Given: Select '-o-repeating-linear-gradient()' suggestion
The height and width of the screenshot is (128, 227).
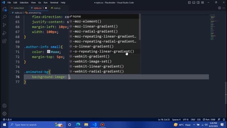Looking at the screenshot, I should tap(104, 51).
